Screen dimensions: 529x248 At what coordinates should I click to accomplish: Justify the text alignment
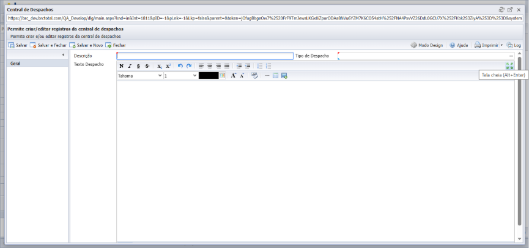pyautogui.click(x=227, y=66)
